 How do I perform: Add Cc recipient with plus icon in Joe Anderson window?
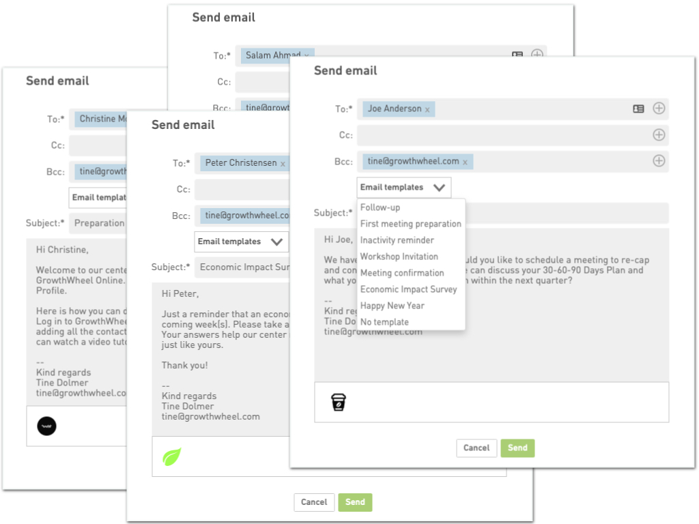pos(659,134)
